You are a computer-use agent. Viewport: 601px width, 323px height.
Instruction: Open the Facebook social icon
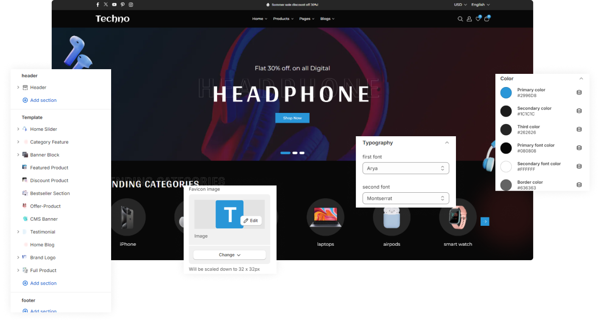[x=98, y=5]
